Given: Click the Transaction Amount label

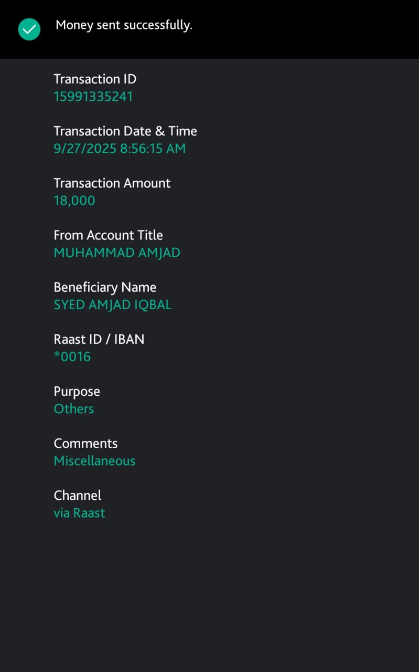Looking at the screenshot, I should pyautogui.click(x=112, y=183).
